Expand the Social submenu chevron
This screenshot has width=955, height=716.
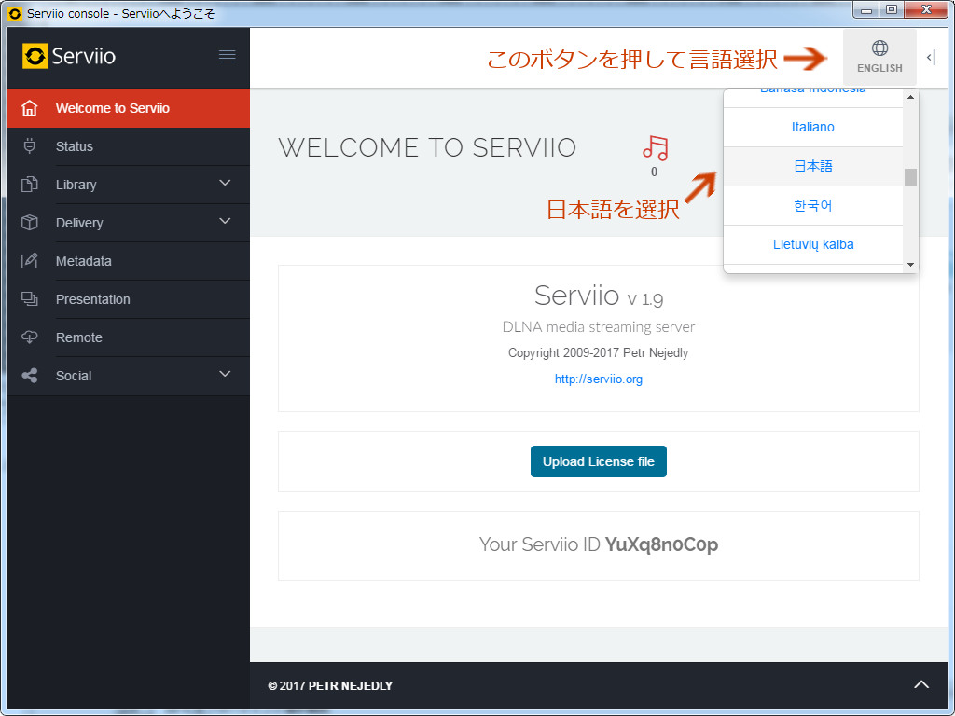[x=225, y=375]
